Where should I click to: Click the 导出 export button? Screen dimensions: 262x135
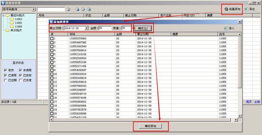pyautogui.click(x=250, y=9)
